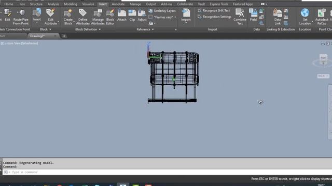Open the Data Link tool
The image size is (332, 186).
coord(278,17)
